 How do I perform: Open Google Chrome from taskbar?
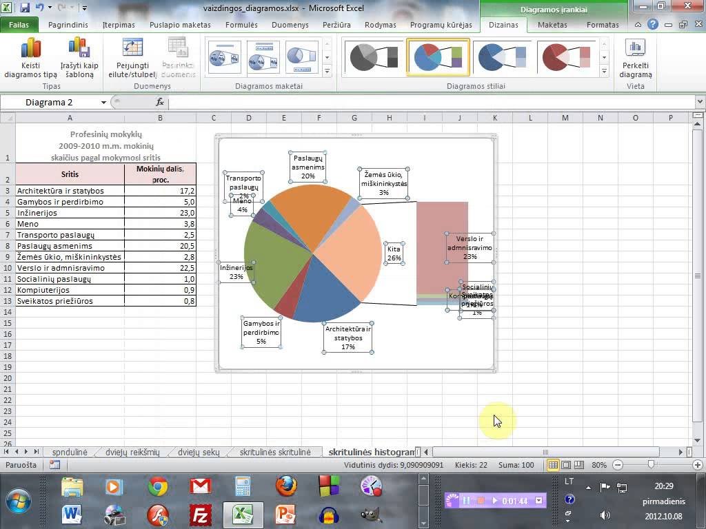coord(158,487)
